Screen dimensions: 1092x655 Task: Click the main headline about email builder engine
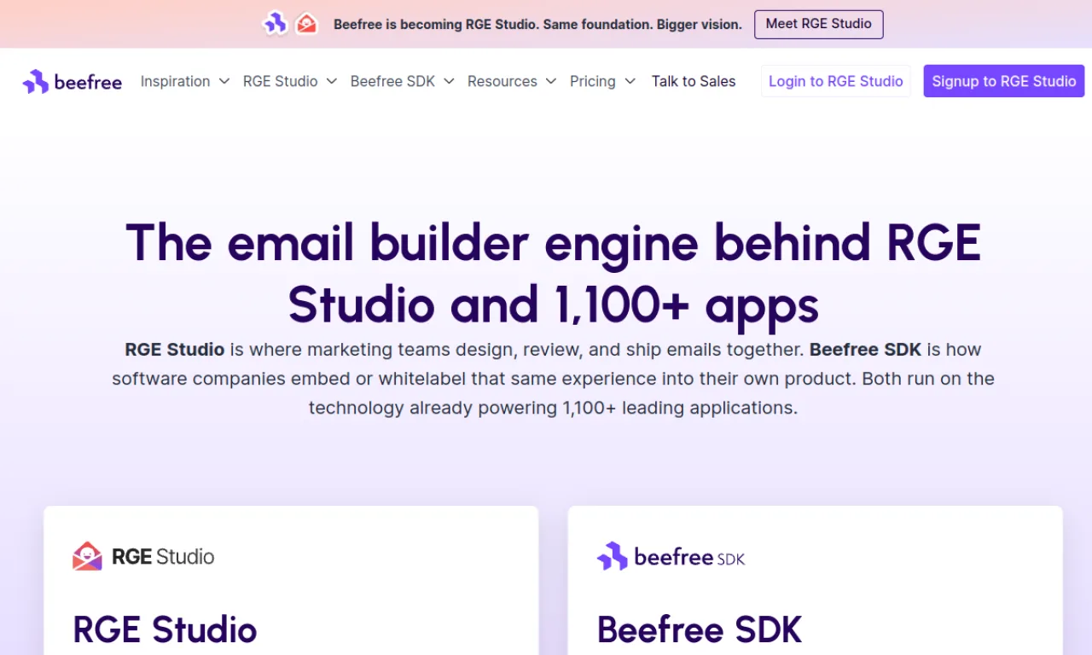click(x=553, y=273)
